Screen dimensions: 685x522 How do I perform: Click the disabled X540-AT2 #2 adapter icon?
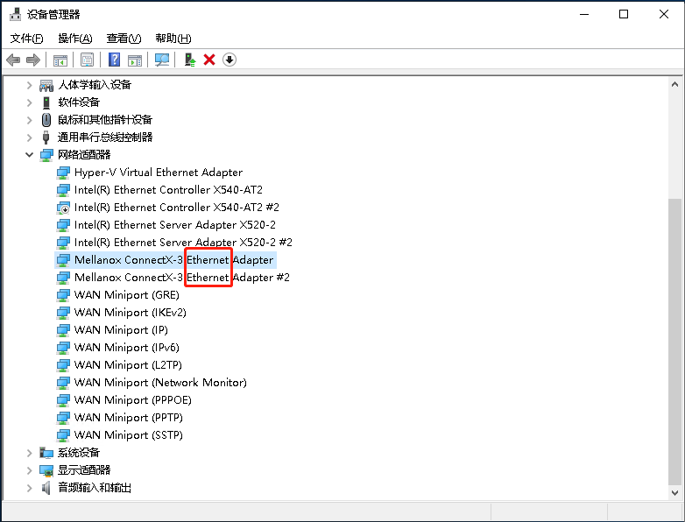point(63,208)
